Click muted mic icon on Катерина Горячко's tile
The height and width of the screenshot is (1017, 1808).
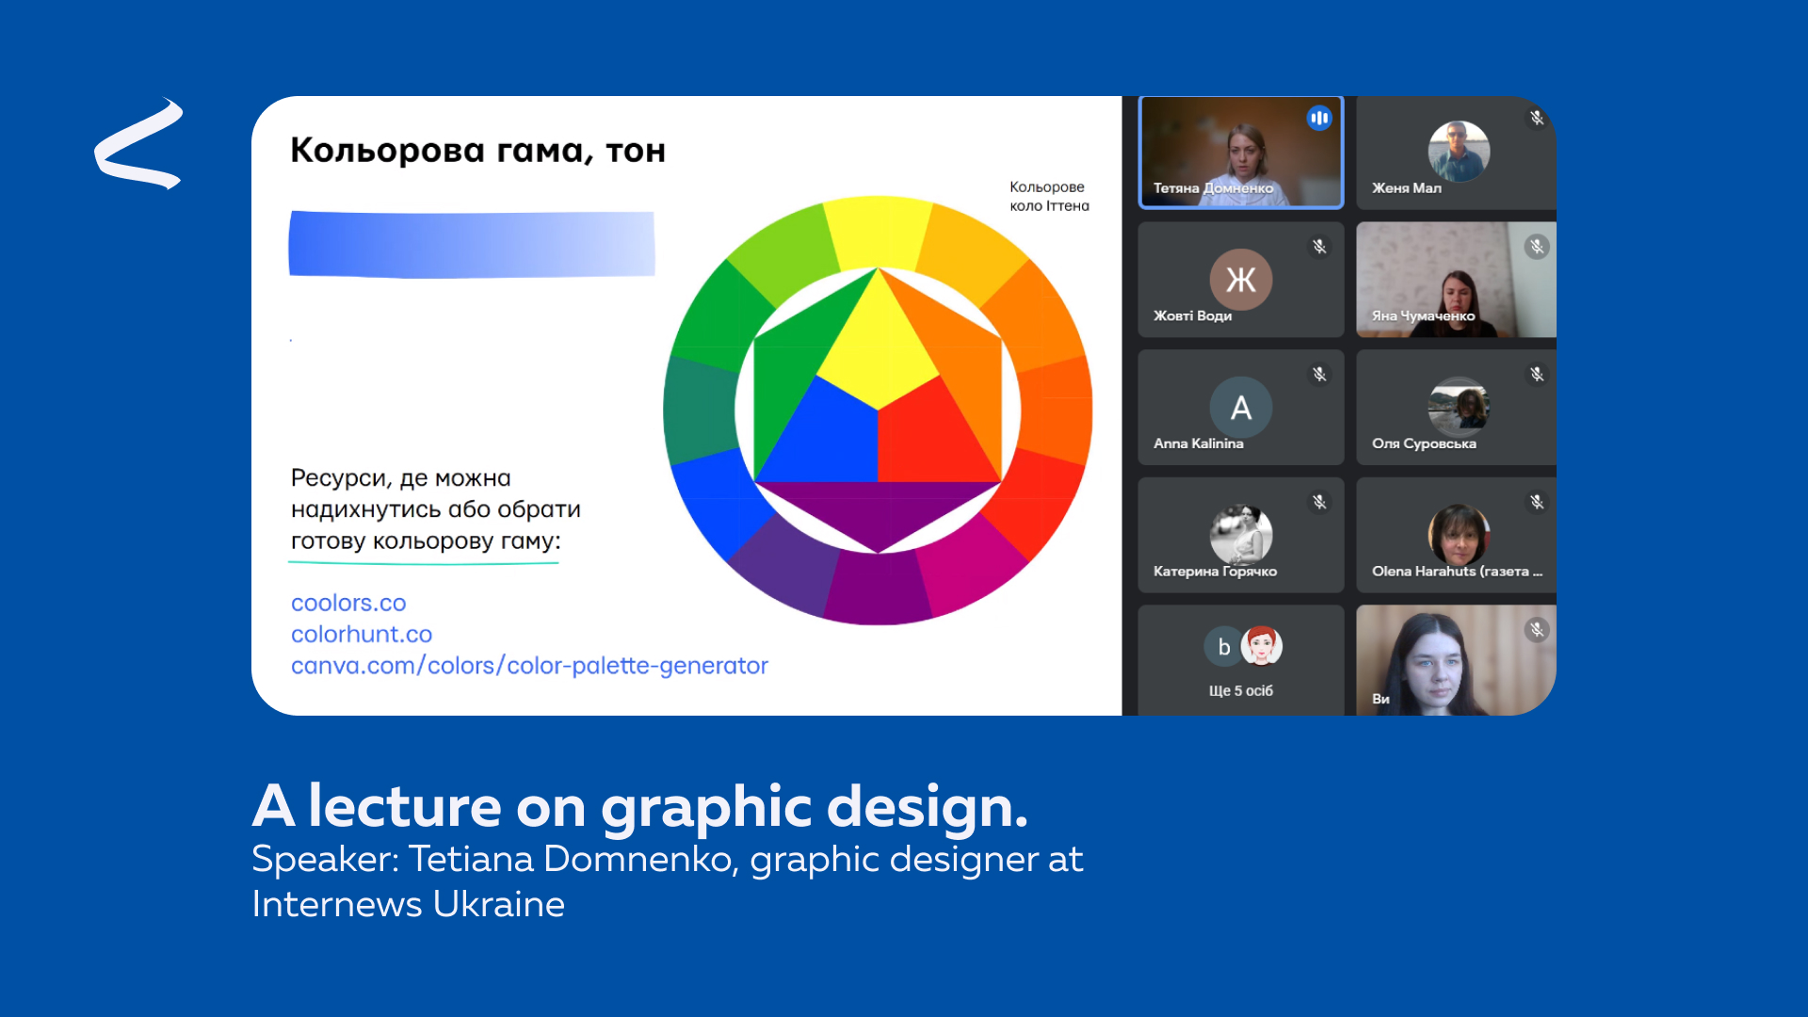point(1319,502)
